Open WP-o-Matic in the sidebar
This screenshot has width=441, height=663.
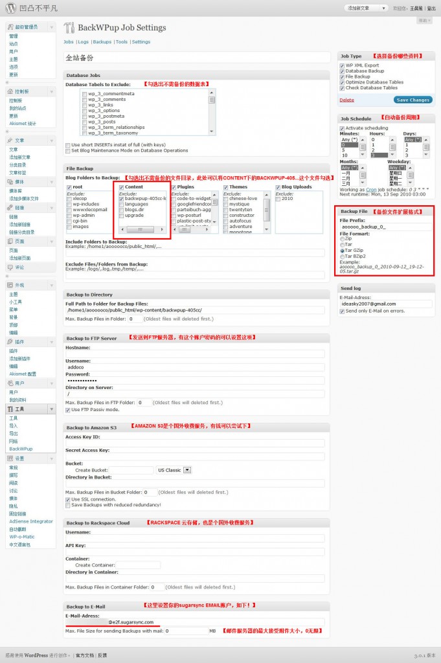point(22,537)
